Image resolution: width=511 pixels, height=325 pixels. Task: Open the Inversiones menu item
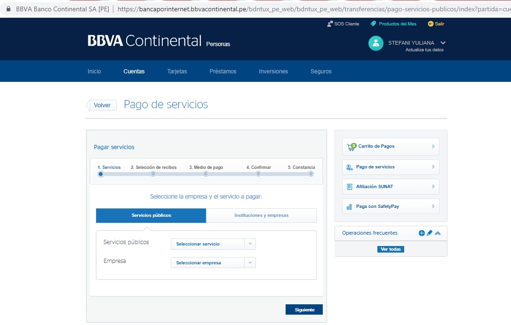[x=273, y=71]
